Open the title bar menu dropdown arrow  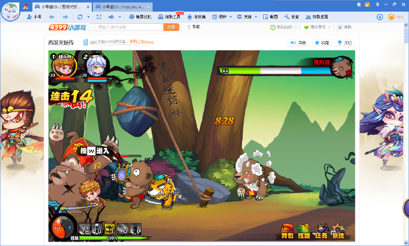[x=377, y=4]
